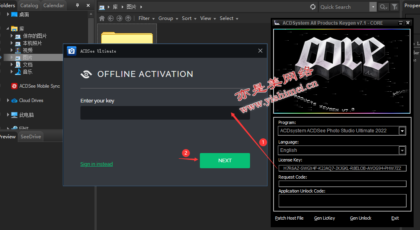This screenshot has height=230, width=420.
Task: Select the yellow folder thumbnail
Action: point(127,37)
